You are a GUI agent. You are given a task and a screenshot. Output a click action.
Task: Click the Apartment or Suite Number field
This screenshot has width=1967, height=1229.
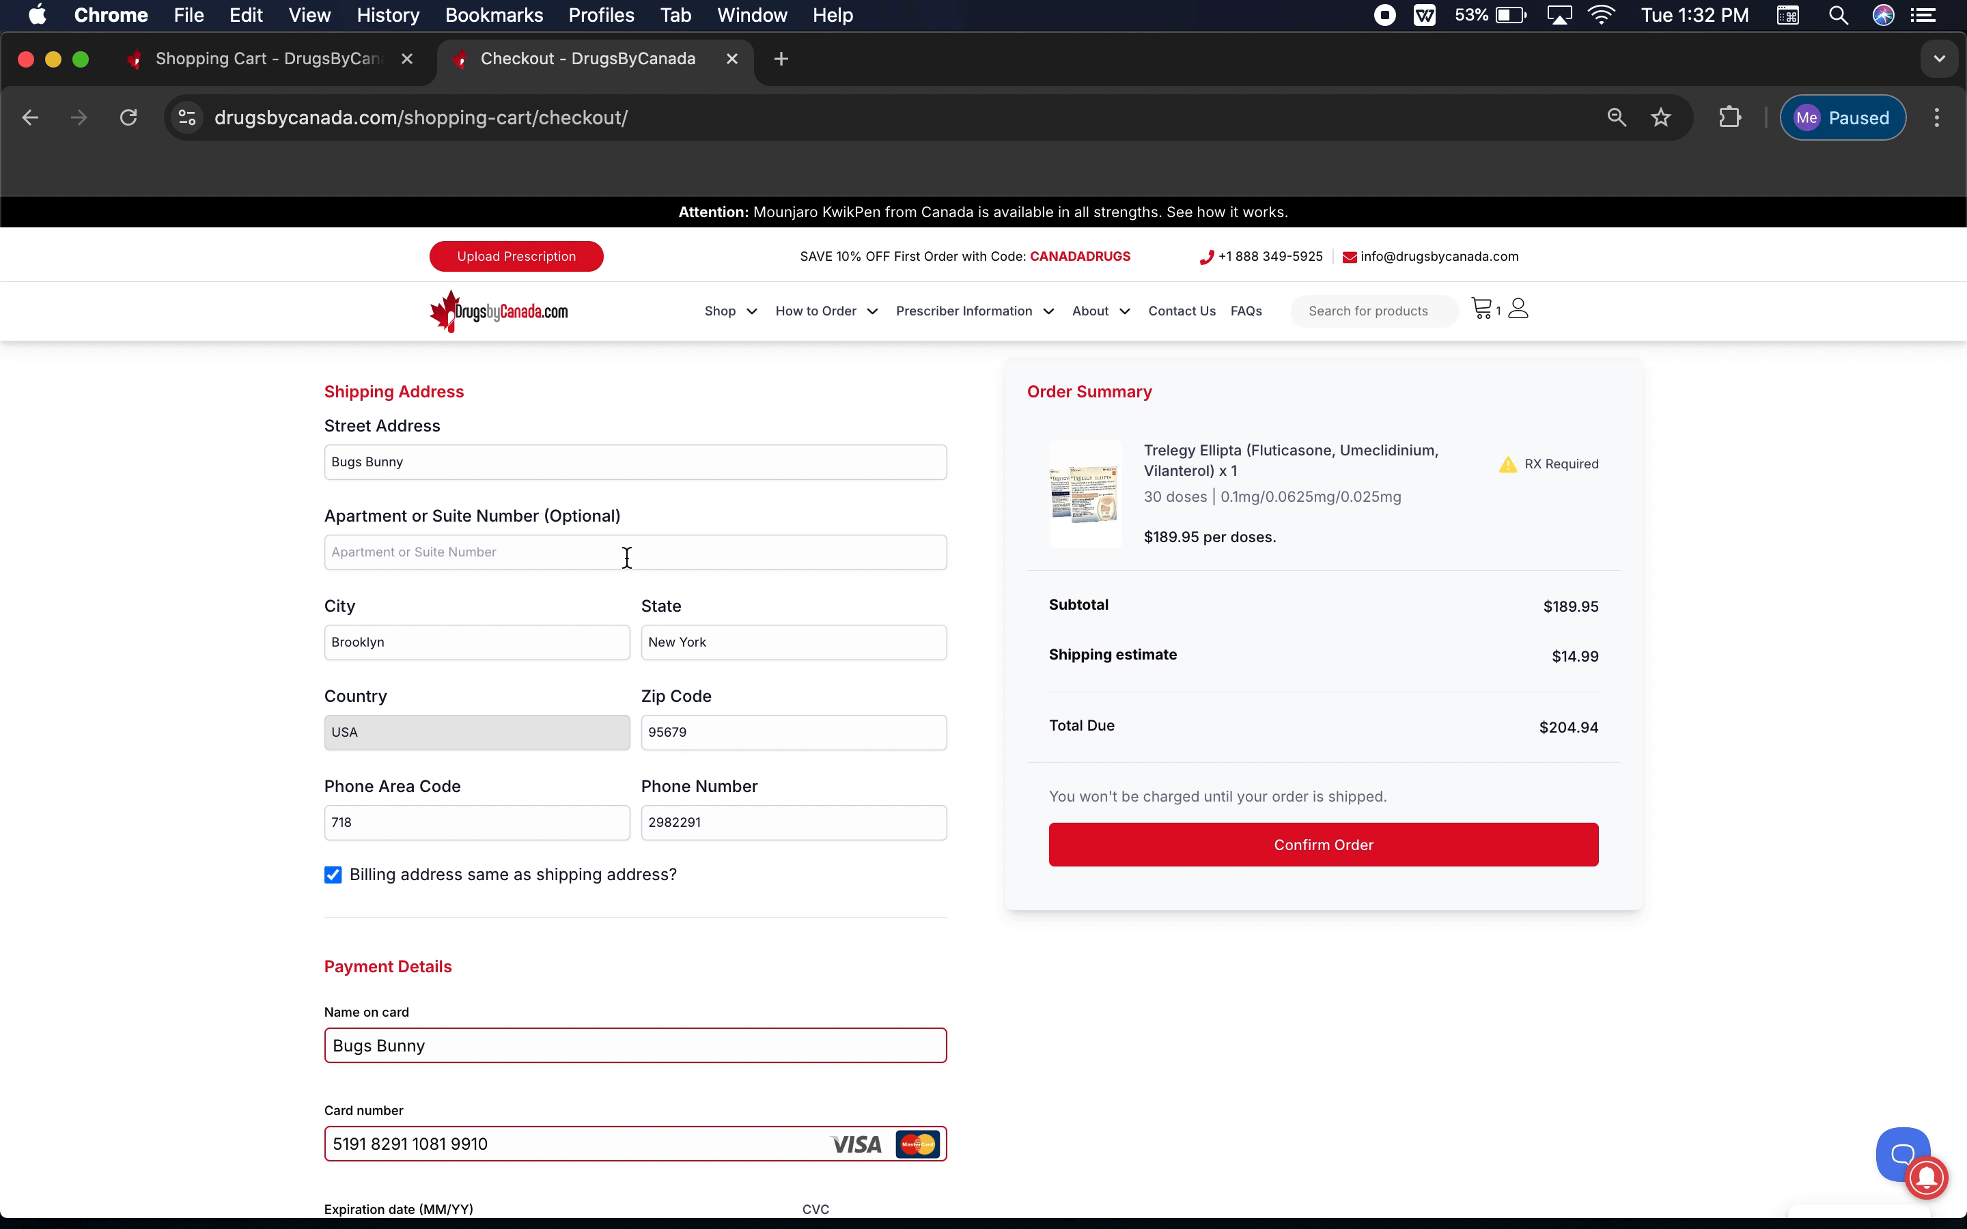(x=634, y=553)
